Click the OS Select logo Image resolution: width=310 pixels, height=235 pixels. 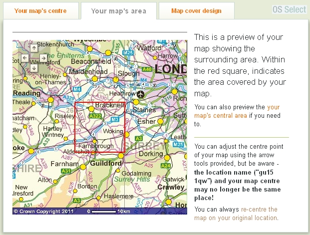pyautogui.click(x=289, y=9)
